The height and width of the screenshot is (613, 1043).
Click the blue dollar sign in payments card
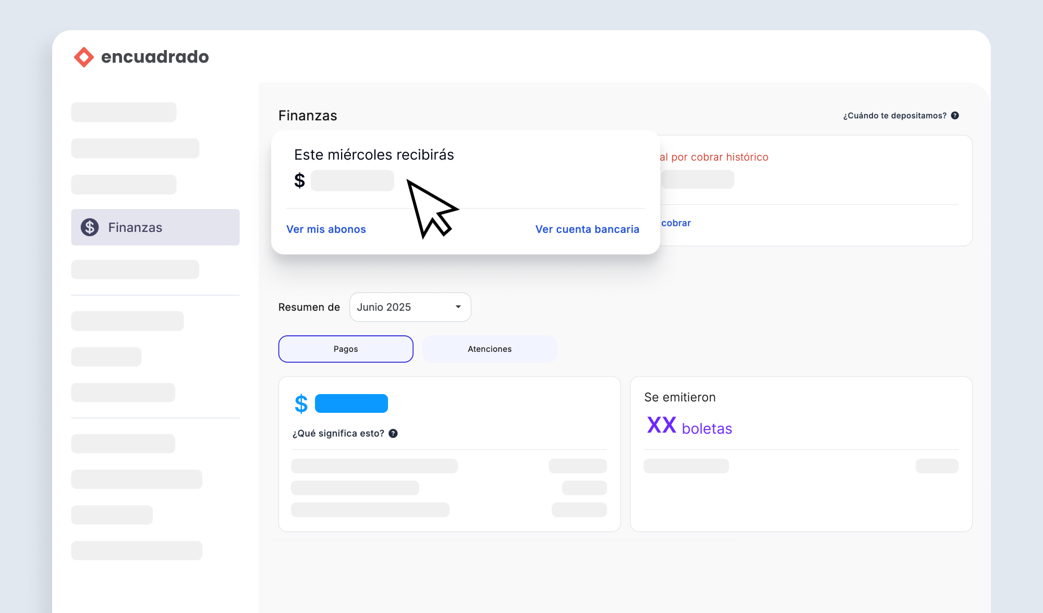pyautogui.click(x=301, y=404)
